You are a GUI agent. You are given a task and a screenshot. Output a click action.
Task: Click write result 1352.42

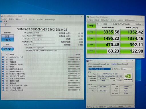[x=132, y=32]
